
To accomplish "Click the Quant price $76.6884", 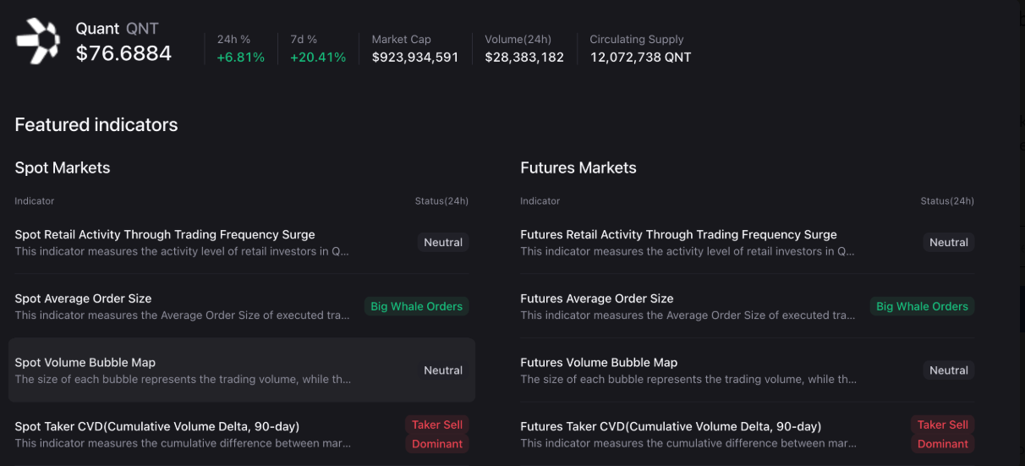I will [x=123, y=54].
